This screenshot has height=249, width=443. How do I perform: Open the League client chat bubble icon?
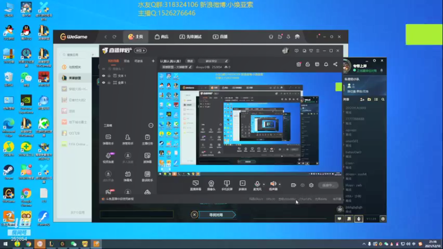pyautogui.click(x=339, y=219)
